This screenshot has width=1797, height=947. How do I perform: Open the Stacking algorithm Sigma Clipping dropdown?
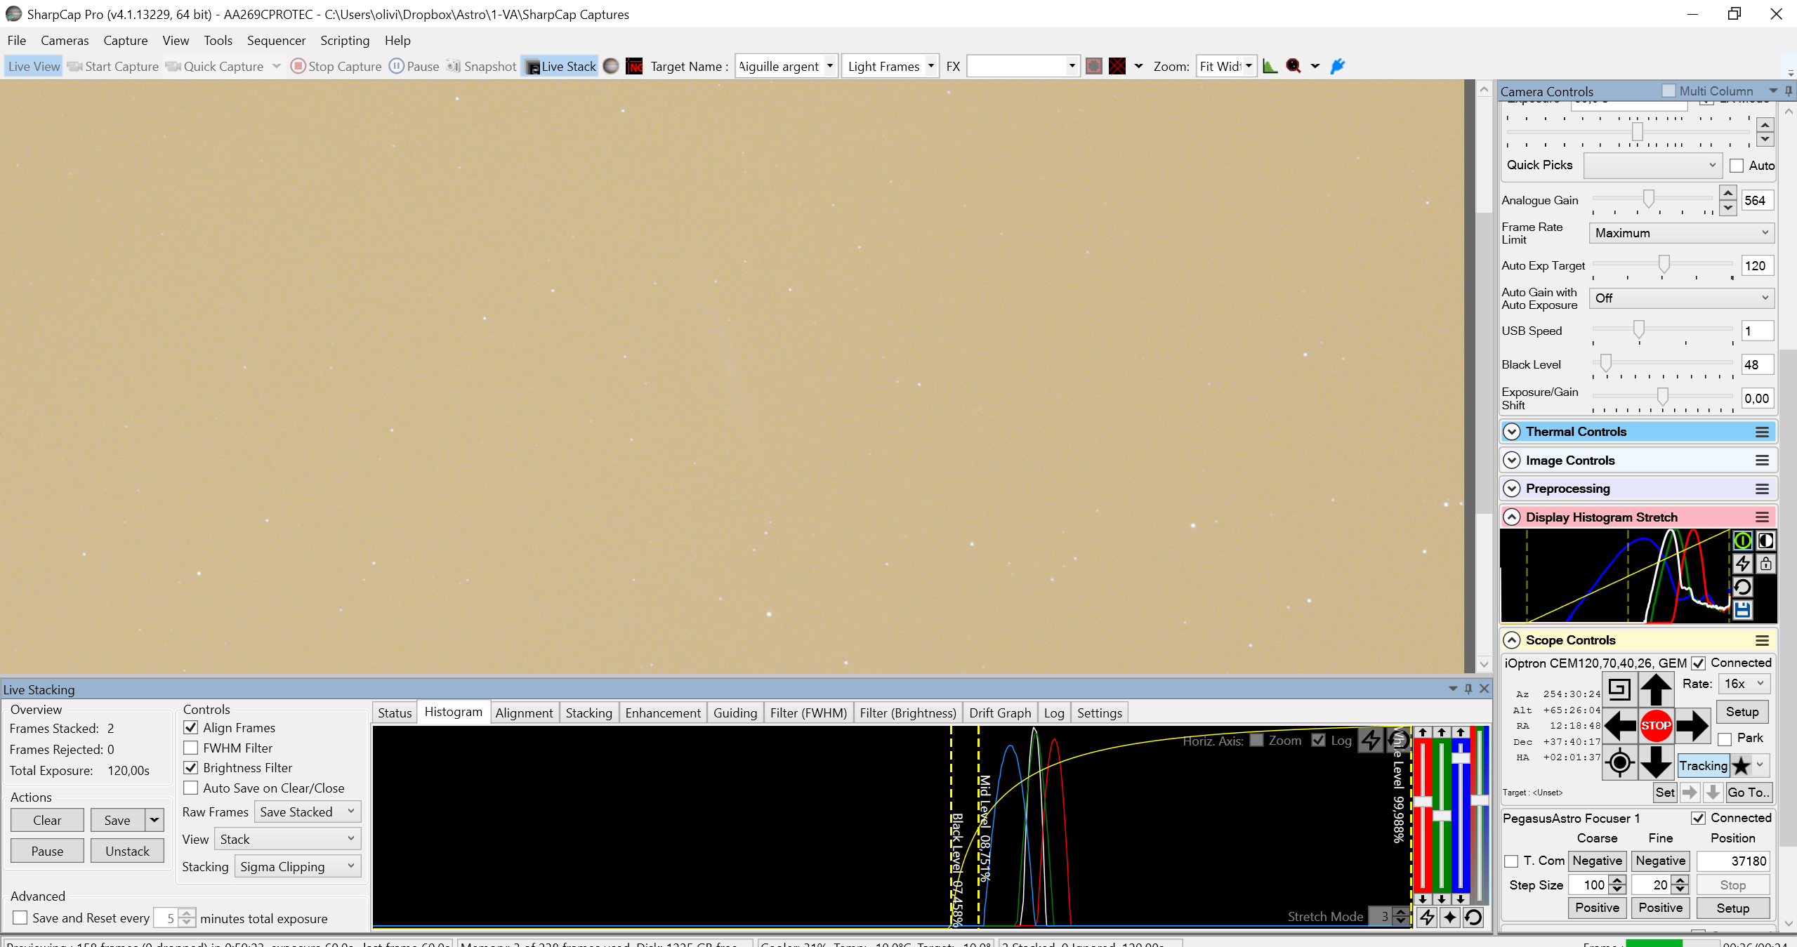pos(297,866)
